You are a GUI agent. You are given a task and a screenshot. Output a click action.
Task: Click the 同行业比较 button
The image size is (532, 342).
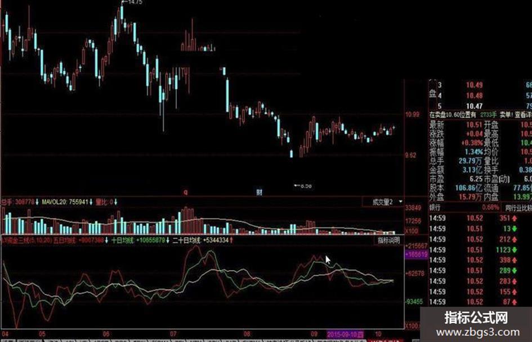pos(518,208)
